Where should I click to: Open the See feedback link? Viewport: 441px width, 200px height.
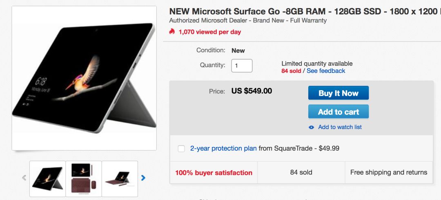click(326, 71)
